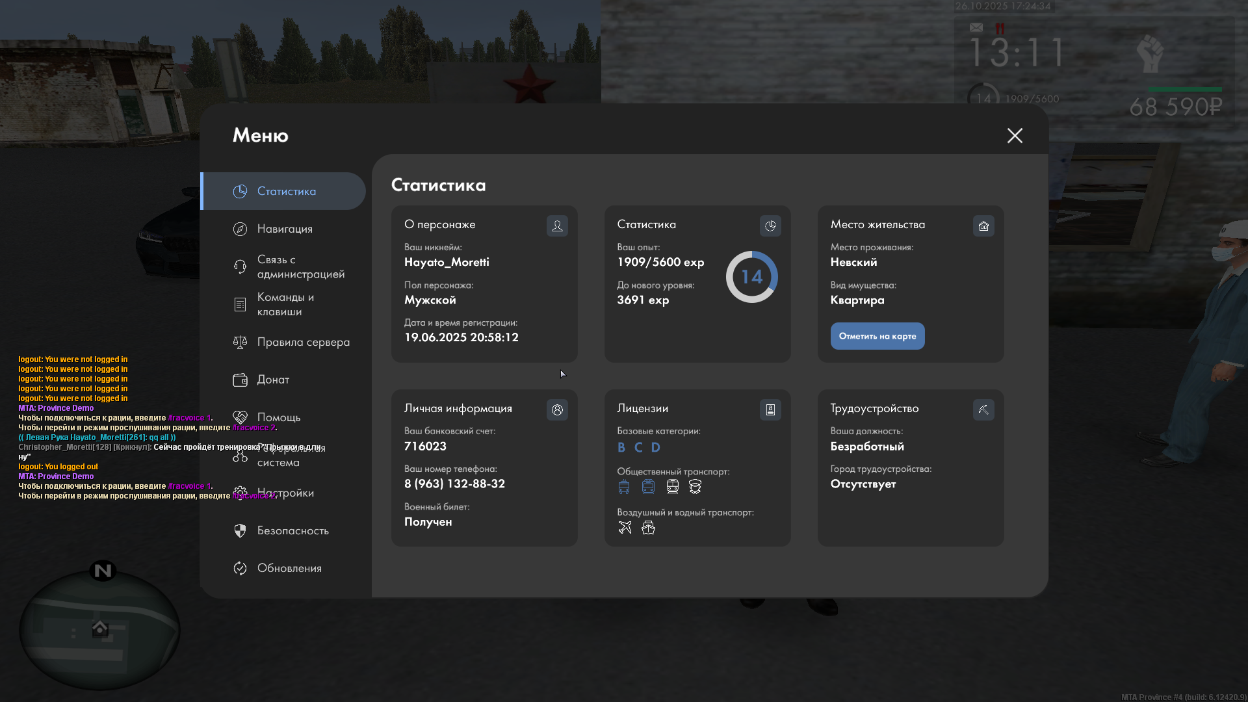Click the first bus public transport icon
The image size is (1248, 702).
pos(624,486)
